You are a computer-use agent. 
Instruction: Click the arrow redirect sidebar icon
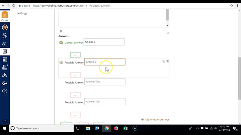(x=5, y=83)
